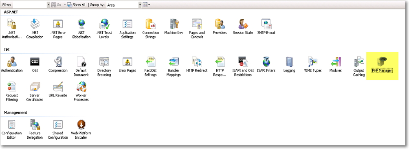Select the Session State icon

pos(243,27)
